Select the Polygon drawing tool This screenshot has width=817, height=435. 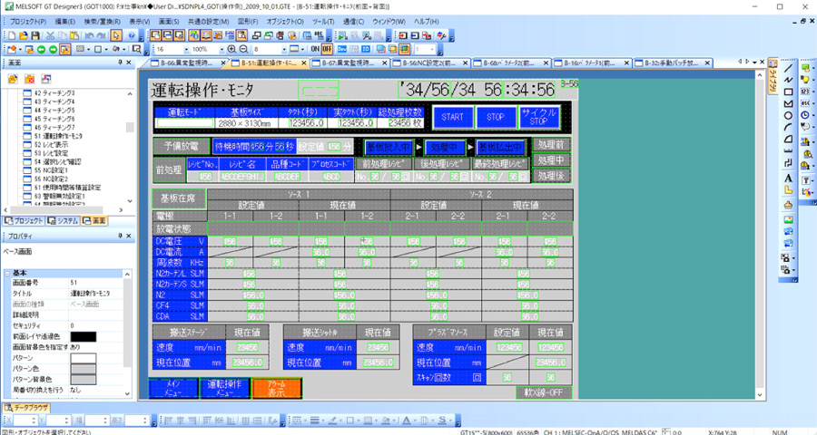tap(788, 103)
